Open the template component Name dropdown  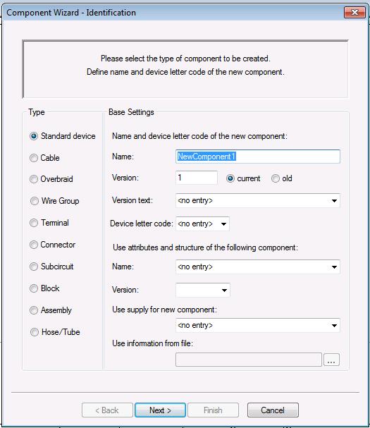coord(258,267)
